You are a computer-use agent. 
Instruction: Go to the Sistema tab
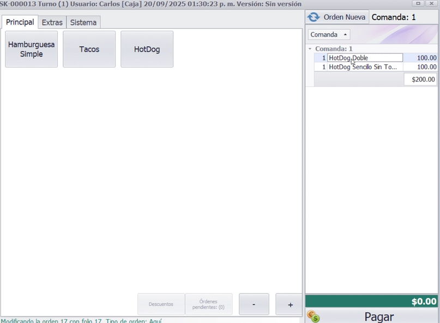point(83,22)
